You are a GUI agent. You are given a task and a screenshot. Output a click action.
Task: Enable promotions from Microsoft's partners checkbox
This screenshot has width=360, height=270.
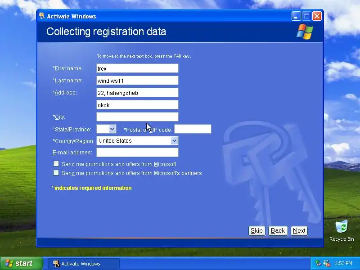(x=56, y=173)
